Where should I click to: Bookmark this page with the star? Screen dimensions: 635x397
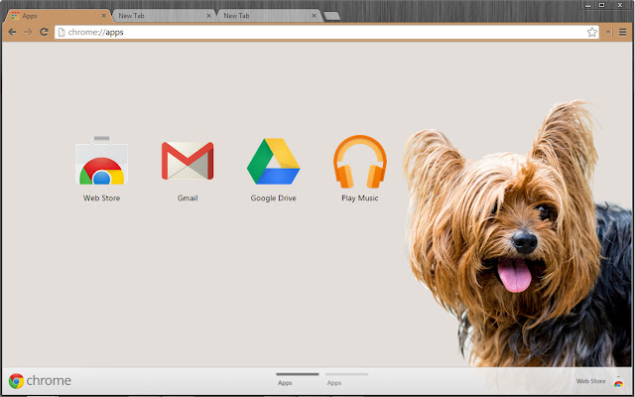[x=592, y=32]
